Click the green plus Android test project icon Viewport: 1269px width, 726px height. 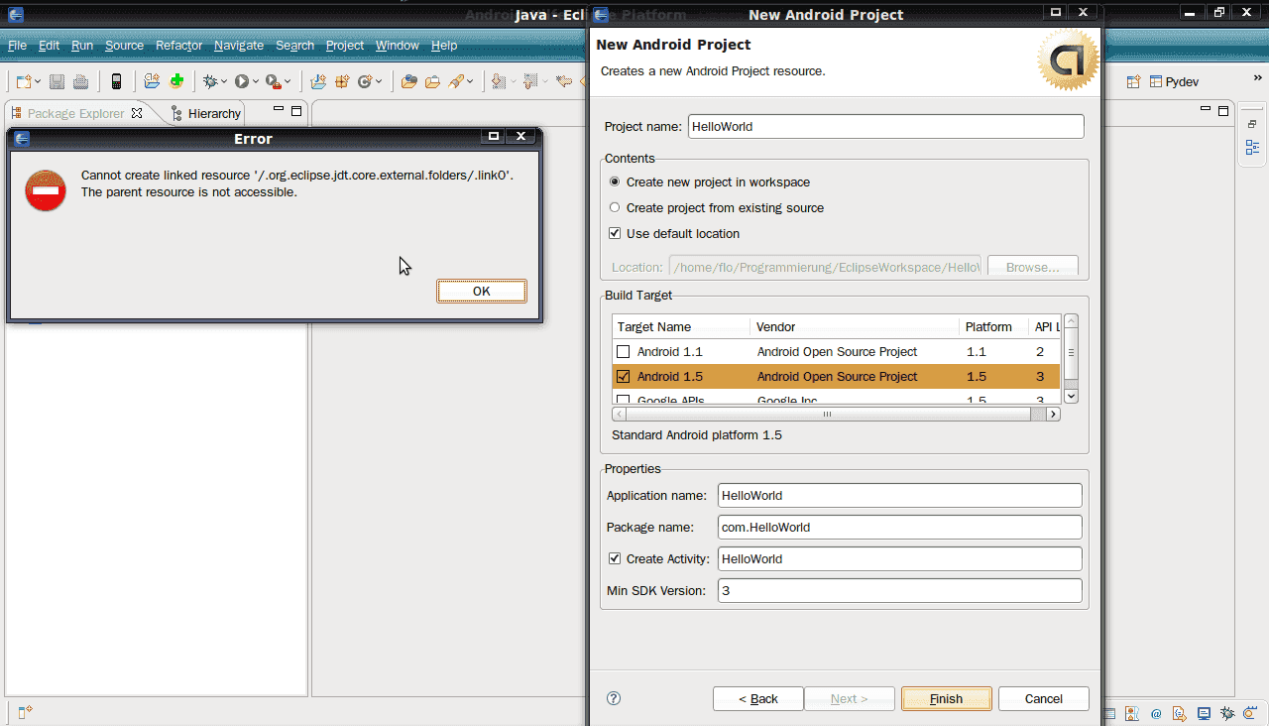click(176, 81)
